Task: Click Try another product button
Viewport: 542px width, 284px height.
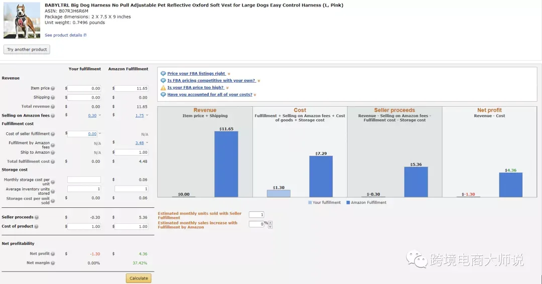Action: (27, 50)
